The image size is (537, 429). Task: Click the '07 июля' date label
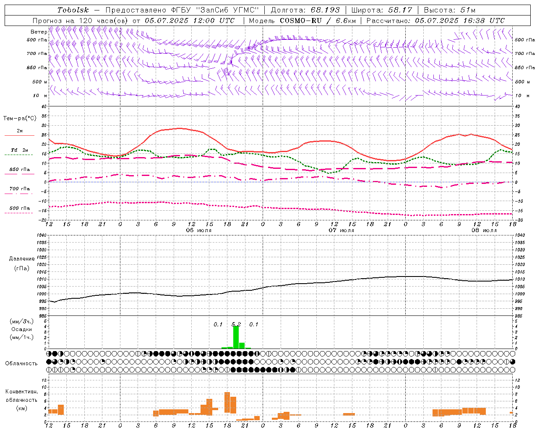click(341, 230)
